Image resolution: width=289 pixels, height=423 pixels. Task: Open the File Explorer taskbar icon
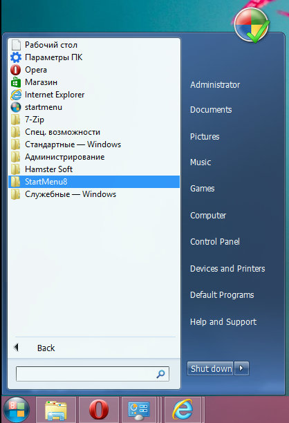tap(56, 409)
